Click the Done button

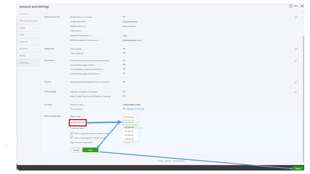click(x=298, y=168)
